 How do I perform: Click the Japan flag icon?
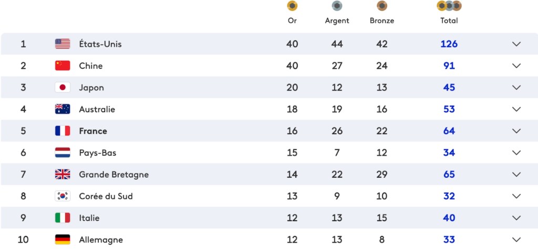click(x=63, y=88)
